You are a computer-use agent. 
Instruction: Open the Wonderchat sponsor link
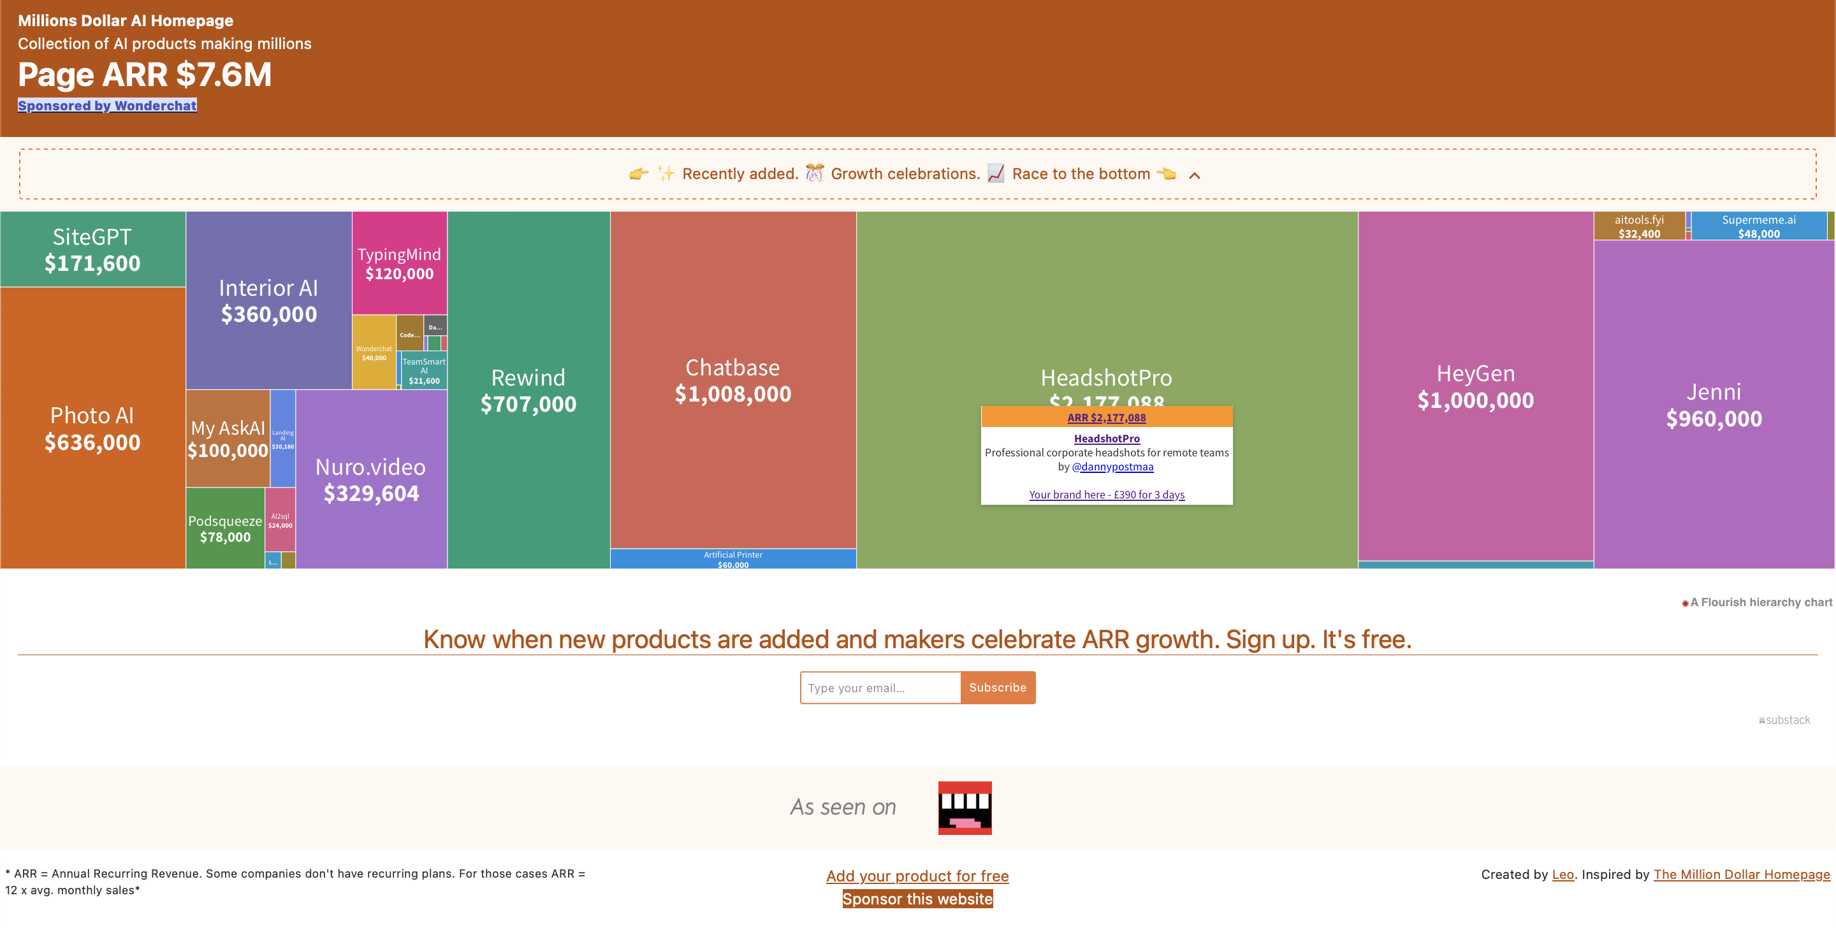[x=106, y=105]
